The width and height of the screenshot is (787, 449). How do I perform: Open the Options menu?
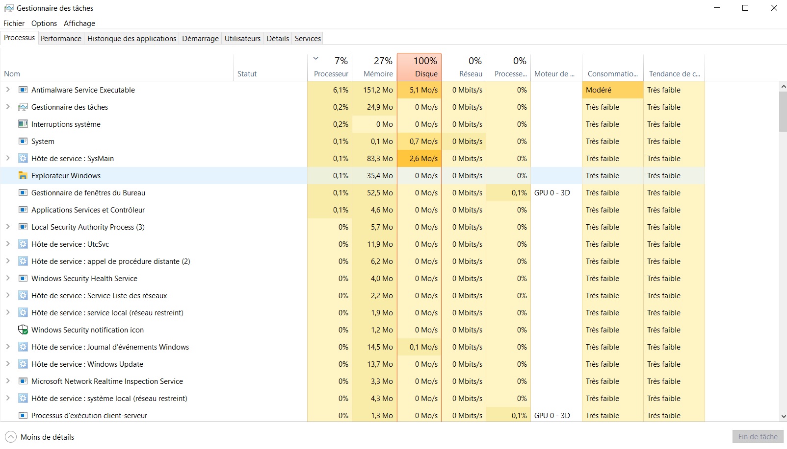click(44, 24)
